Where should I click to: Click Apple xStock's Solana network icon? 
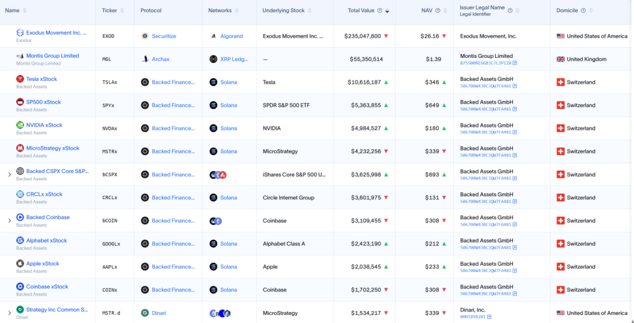(213, 267)
